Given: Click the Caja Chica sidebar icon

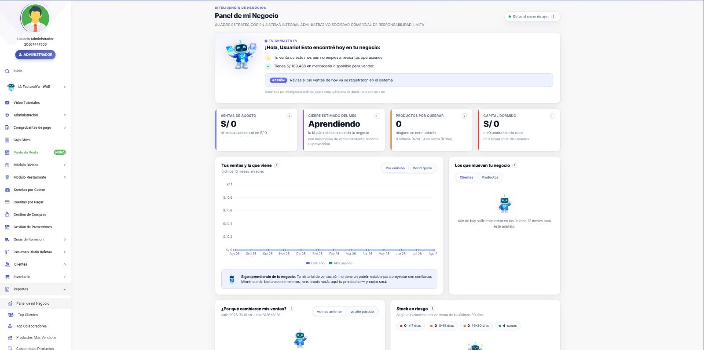Looking at the screenshot, I should click(7, 140).
